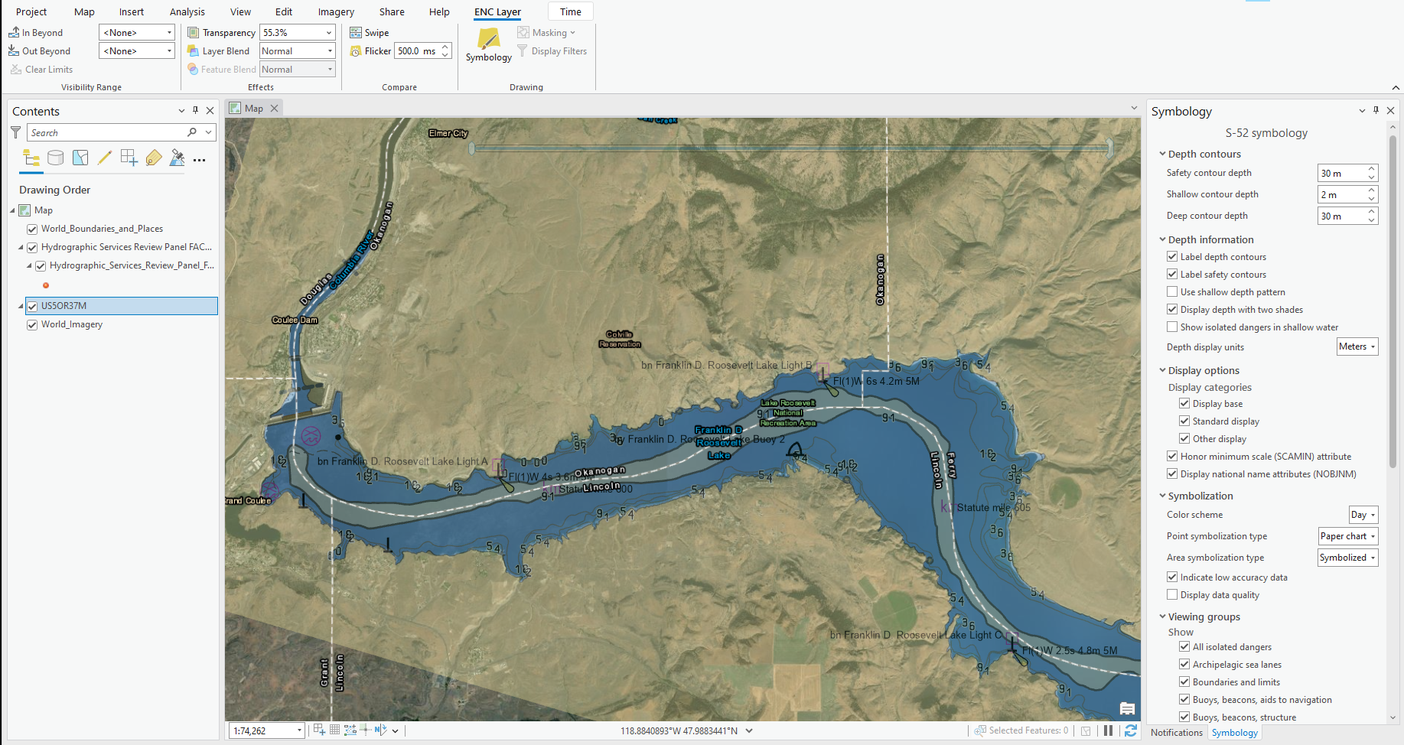Click the Swipe tool icon

(x=356, y=33)
